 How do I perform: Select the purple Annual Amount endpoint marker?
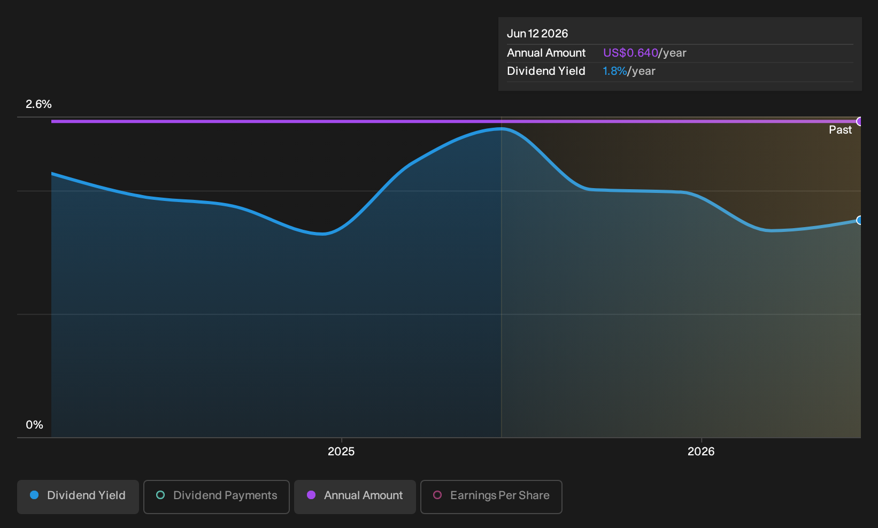click(x=859, y=121)
